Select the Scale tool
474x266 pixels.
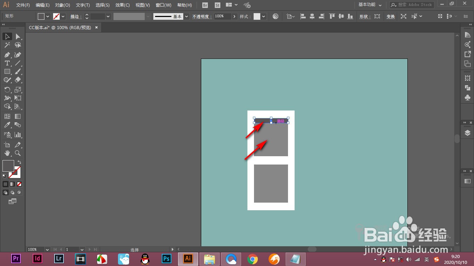click(x=18, y=90)
